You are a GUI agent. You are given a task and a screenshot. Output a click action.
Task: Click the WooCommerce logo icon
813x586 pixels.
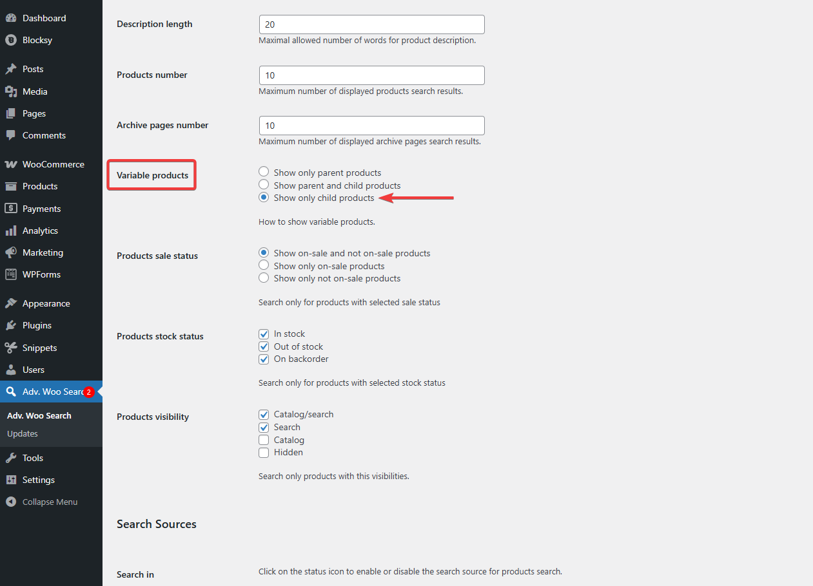(x=11, y=164)
